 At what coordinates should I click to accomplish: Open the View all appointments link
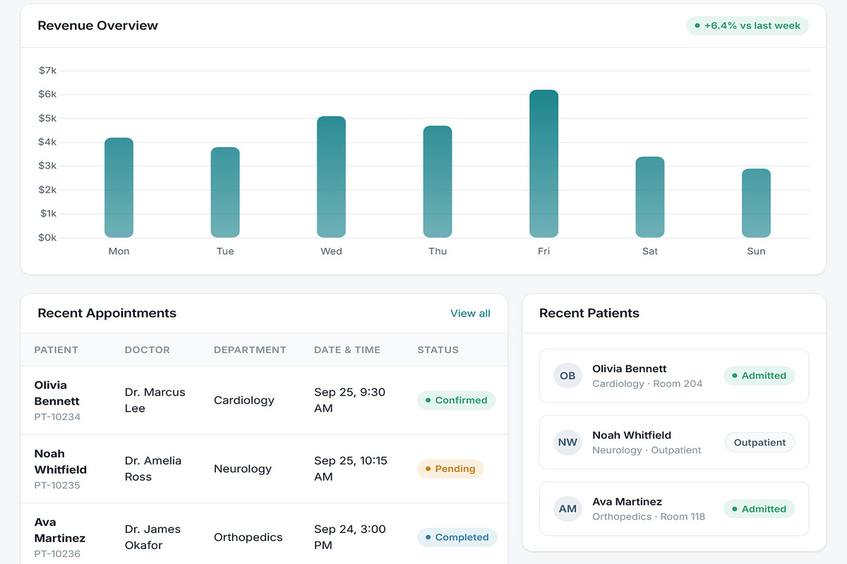pyautogui.click(x=470, y=313)
